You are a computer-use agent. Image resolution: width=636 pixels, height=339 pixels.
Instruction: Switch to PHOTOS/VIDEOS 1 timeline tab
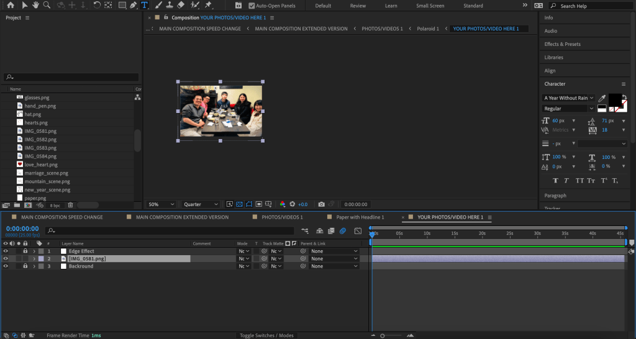tap(282, 217)
